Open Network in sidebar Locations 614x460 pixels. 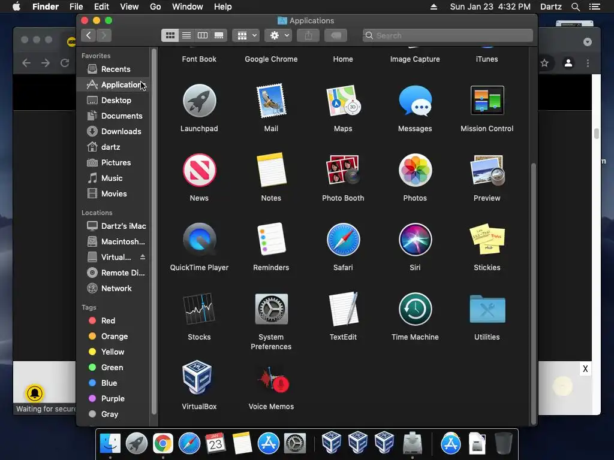113,288
